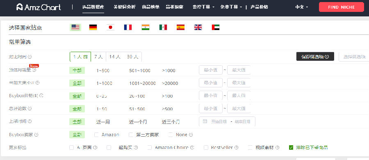This screenshot has width=369, height=160.
Task: Click calendar icon in date range field
Action: (205, 121)
